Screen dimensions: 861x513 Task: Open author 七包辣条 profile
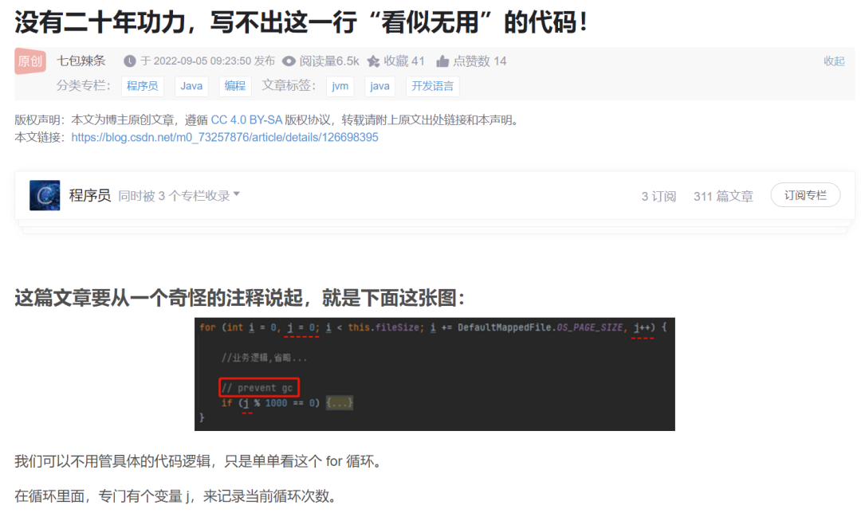[x=81, y=61]
